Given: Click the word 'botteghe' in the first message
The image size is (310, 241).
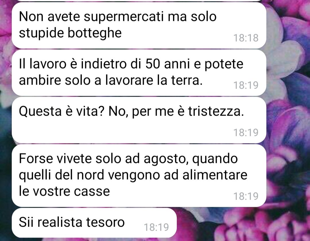Looking at the screenshot, I should pos(95,33).
